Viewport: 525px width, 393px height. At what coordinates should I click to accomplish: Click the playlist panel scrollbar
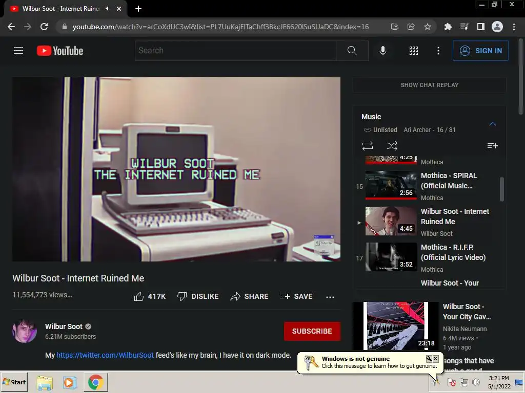[x=501, y=189]
